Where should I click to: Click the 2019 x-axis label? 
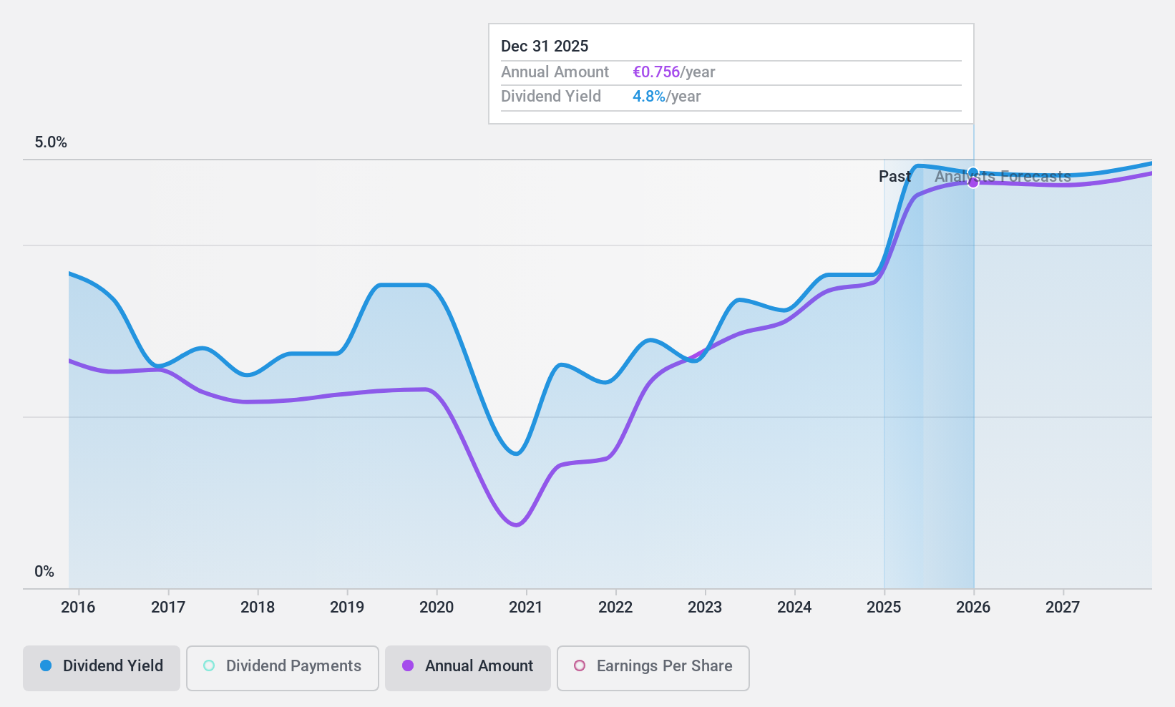coord(347,608)
